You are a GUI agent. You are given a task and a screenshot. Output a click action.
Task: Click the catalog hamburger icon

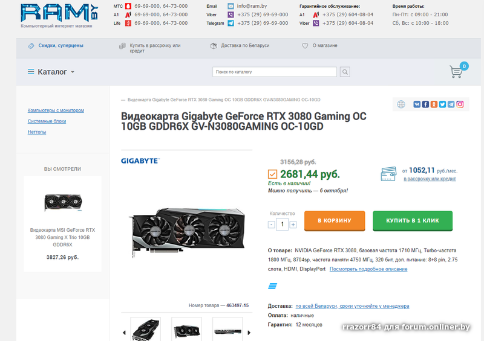[31, 72]
